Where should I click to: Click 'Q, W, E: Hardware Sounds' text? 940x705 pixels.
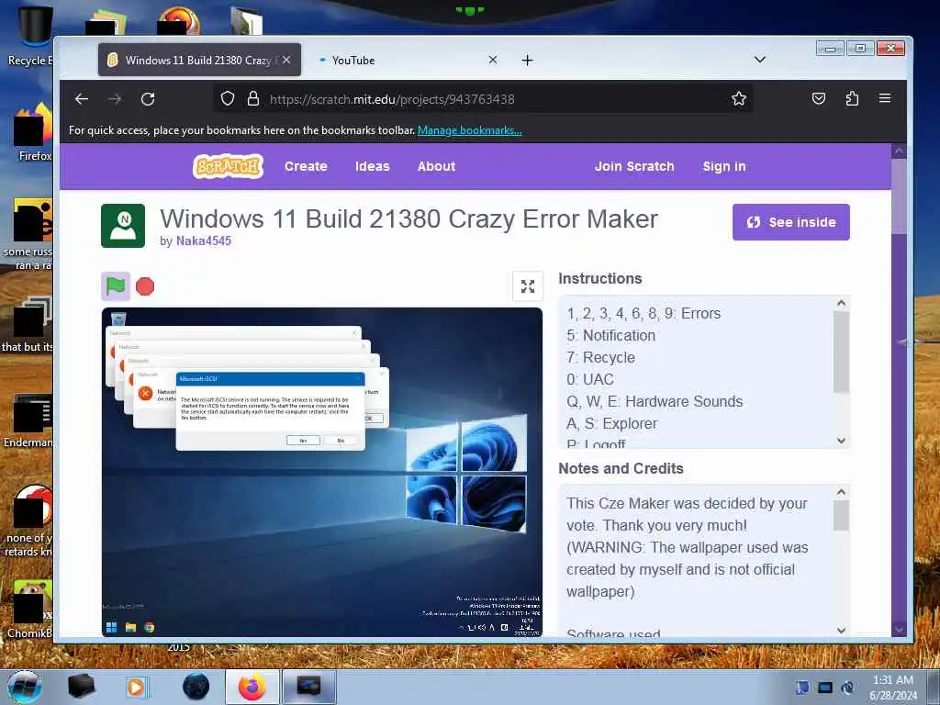point(655,401)
